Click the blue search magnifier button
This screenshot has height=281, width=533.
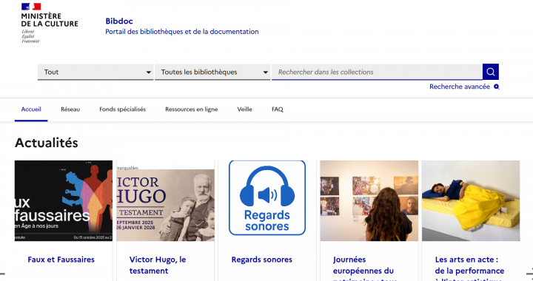click(491, 72)
